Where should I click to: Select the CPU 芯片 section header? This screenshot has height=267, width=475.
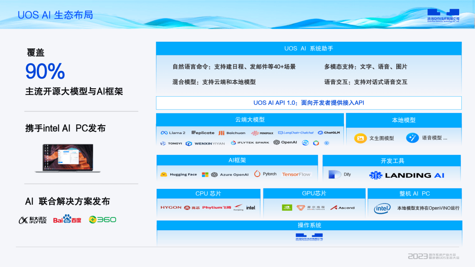click(x=208, y=193)
